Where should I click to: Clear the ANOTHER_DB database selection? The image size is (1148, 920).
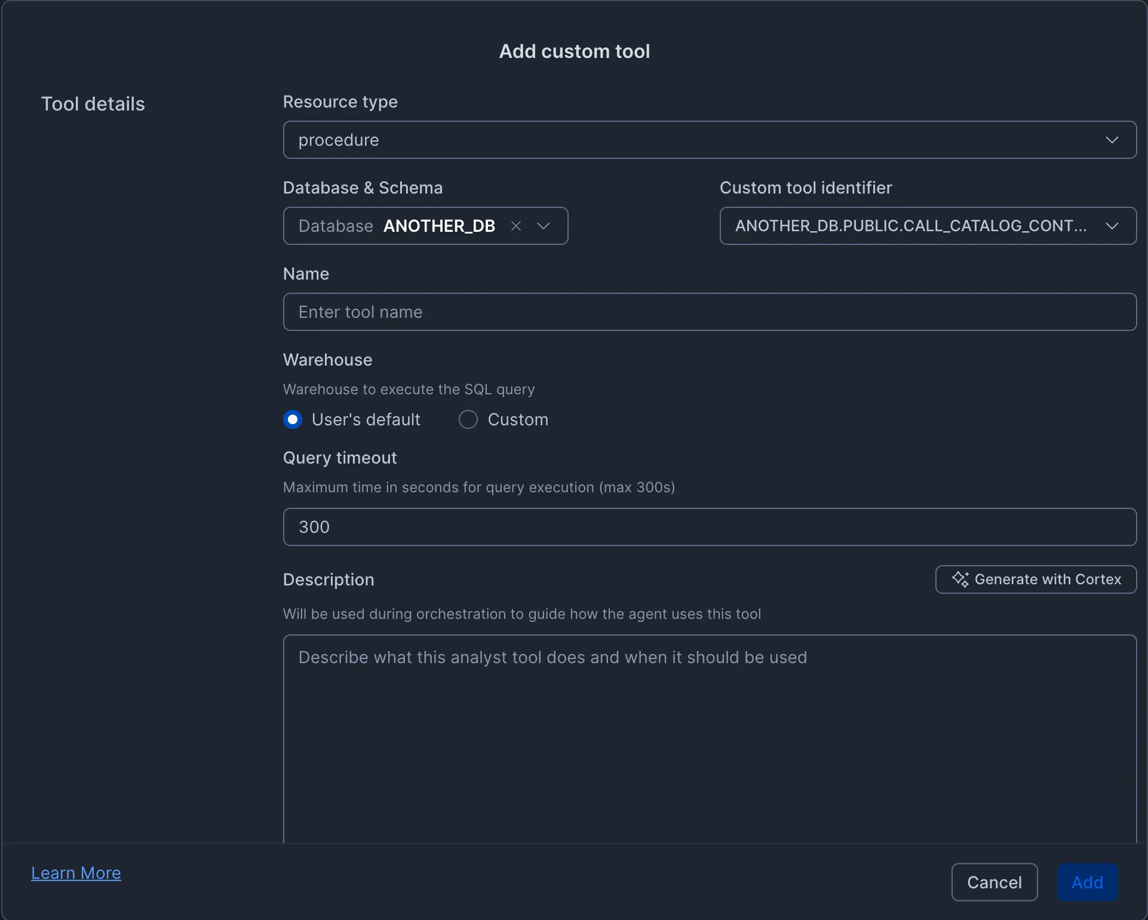pos(516,226)
